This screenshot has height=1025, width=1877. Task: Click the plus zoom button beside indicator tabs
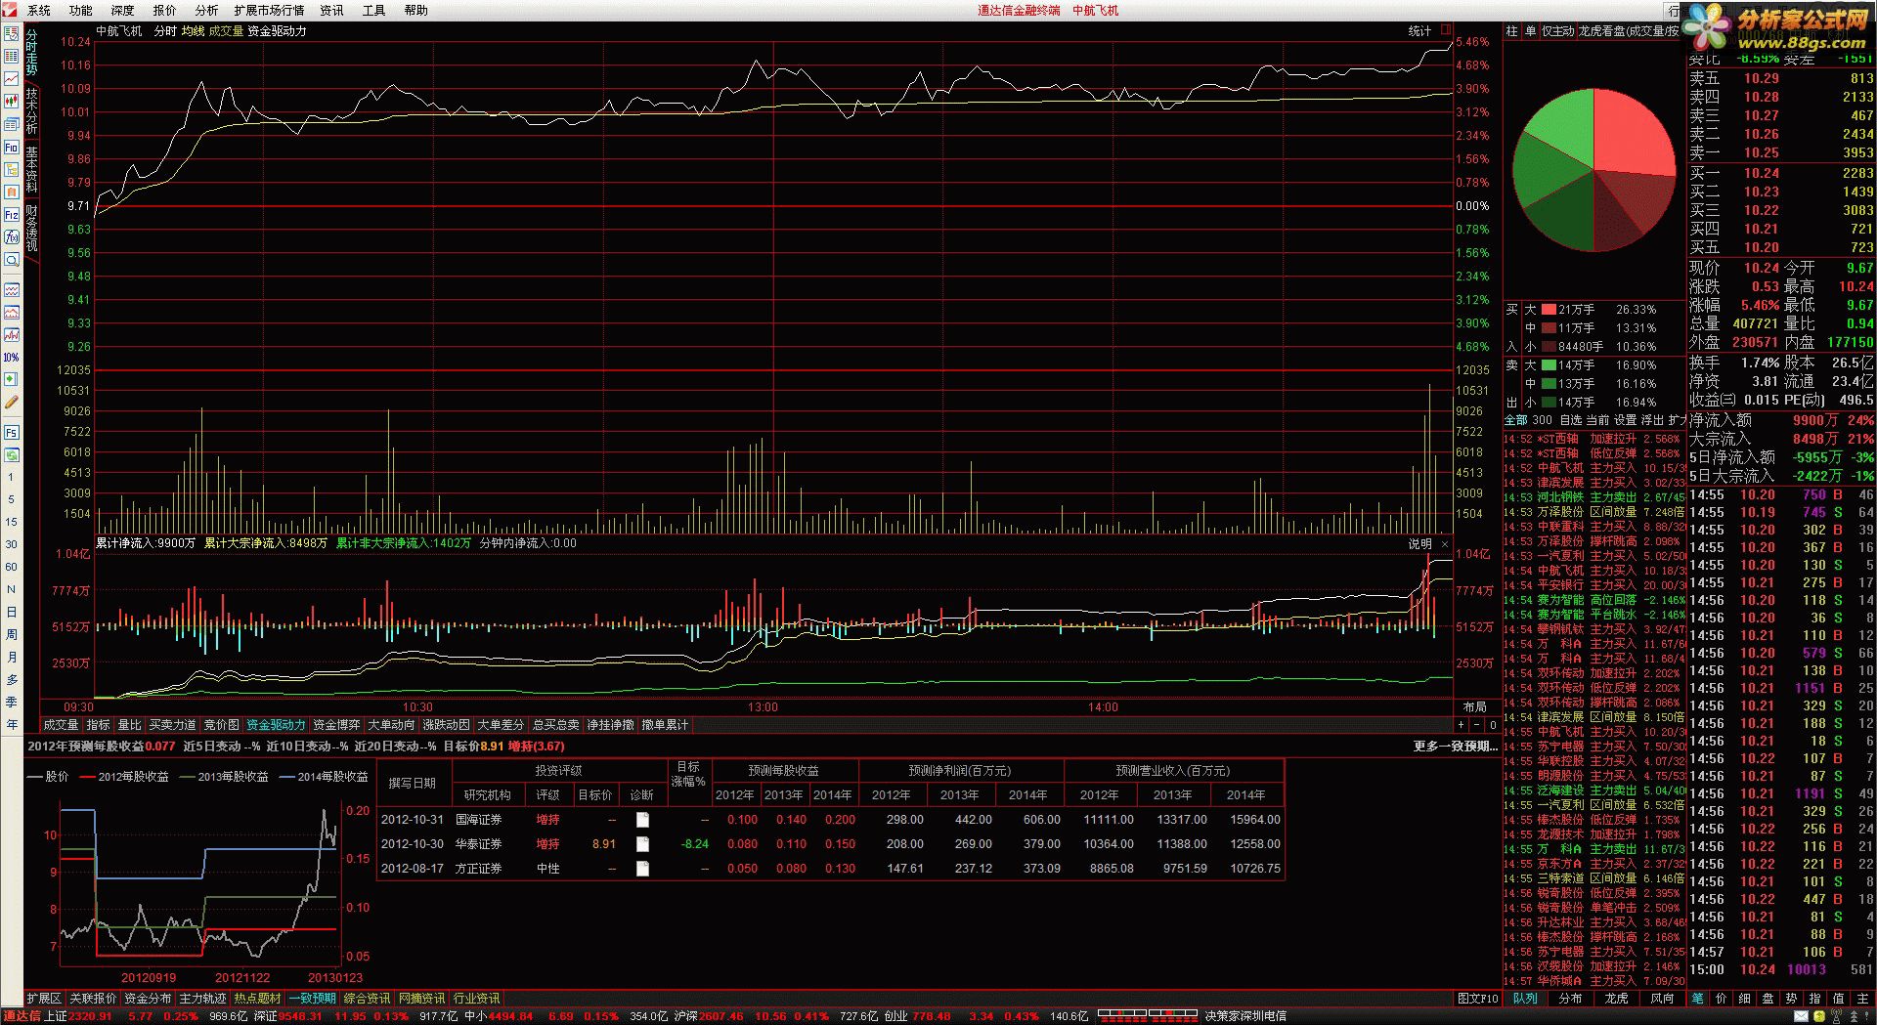(x=1462, y=725)
